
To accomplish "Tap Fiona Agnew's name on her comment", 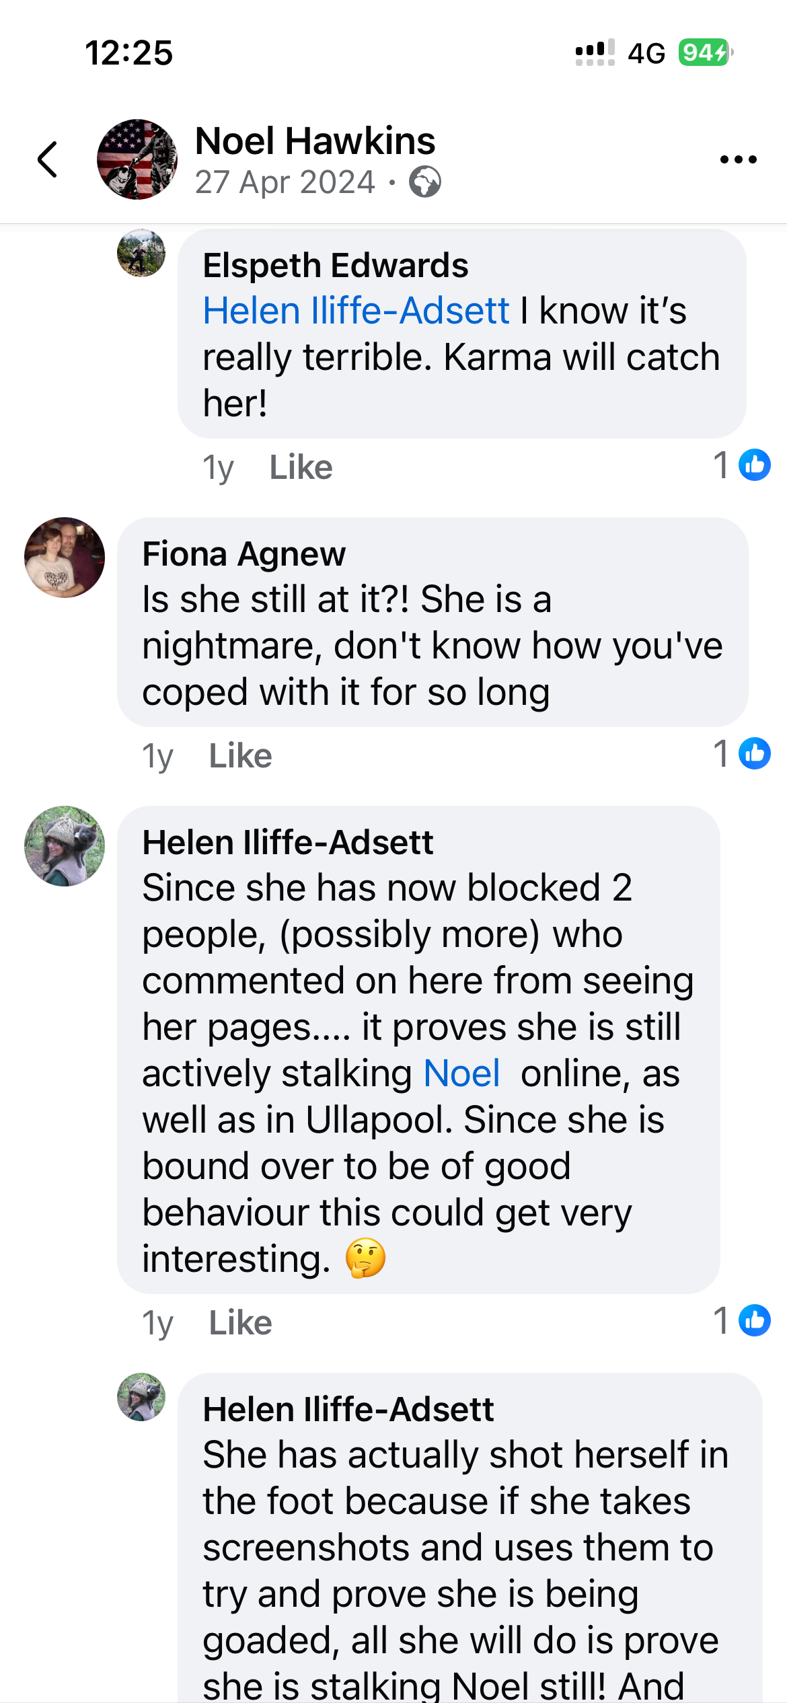I will (x=243, y=554).
